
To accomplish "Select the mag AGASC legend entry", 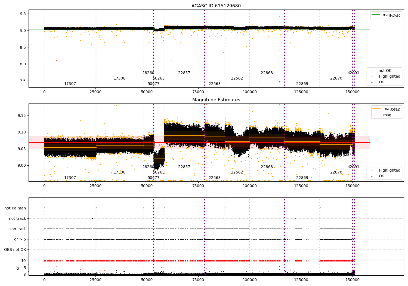I will point(386,15).
